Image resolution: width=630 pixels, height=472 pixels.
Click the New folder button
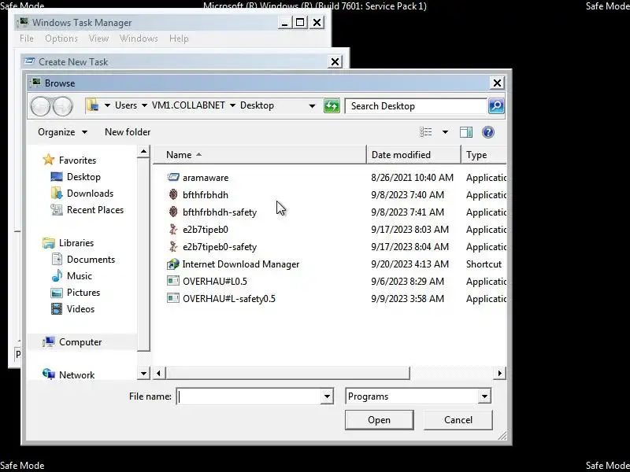pos(128,132)
